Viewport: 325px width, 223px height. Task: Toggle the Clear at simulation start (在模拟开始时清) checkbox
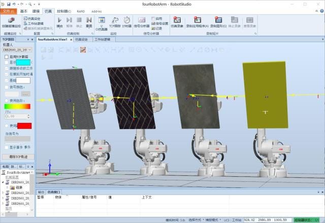pos(7,74)
